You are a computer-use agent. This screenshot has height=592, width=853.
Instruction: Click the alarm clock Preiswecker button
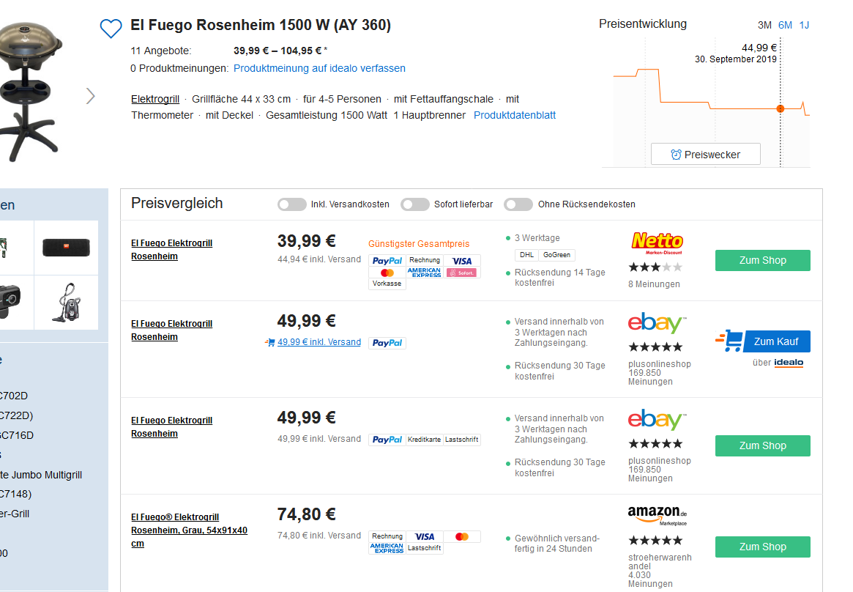coord(705,155)
